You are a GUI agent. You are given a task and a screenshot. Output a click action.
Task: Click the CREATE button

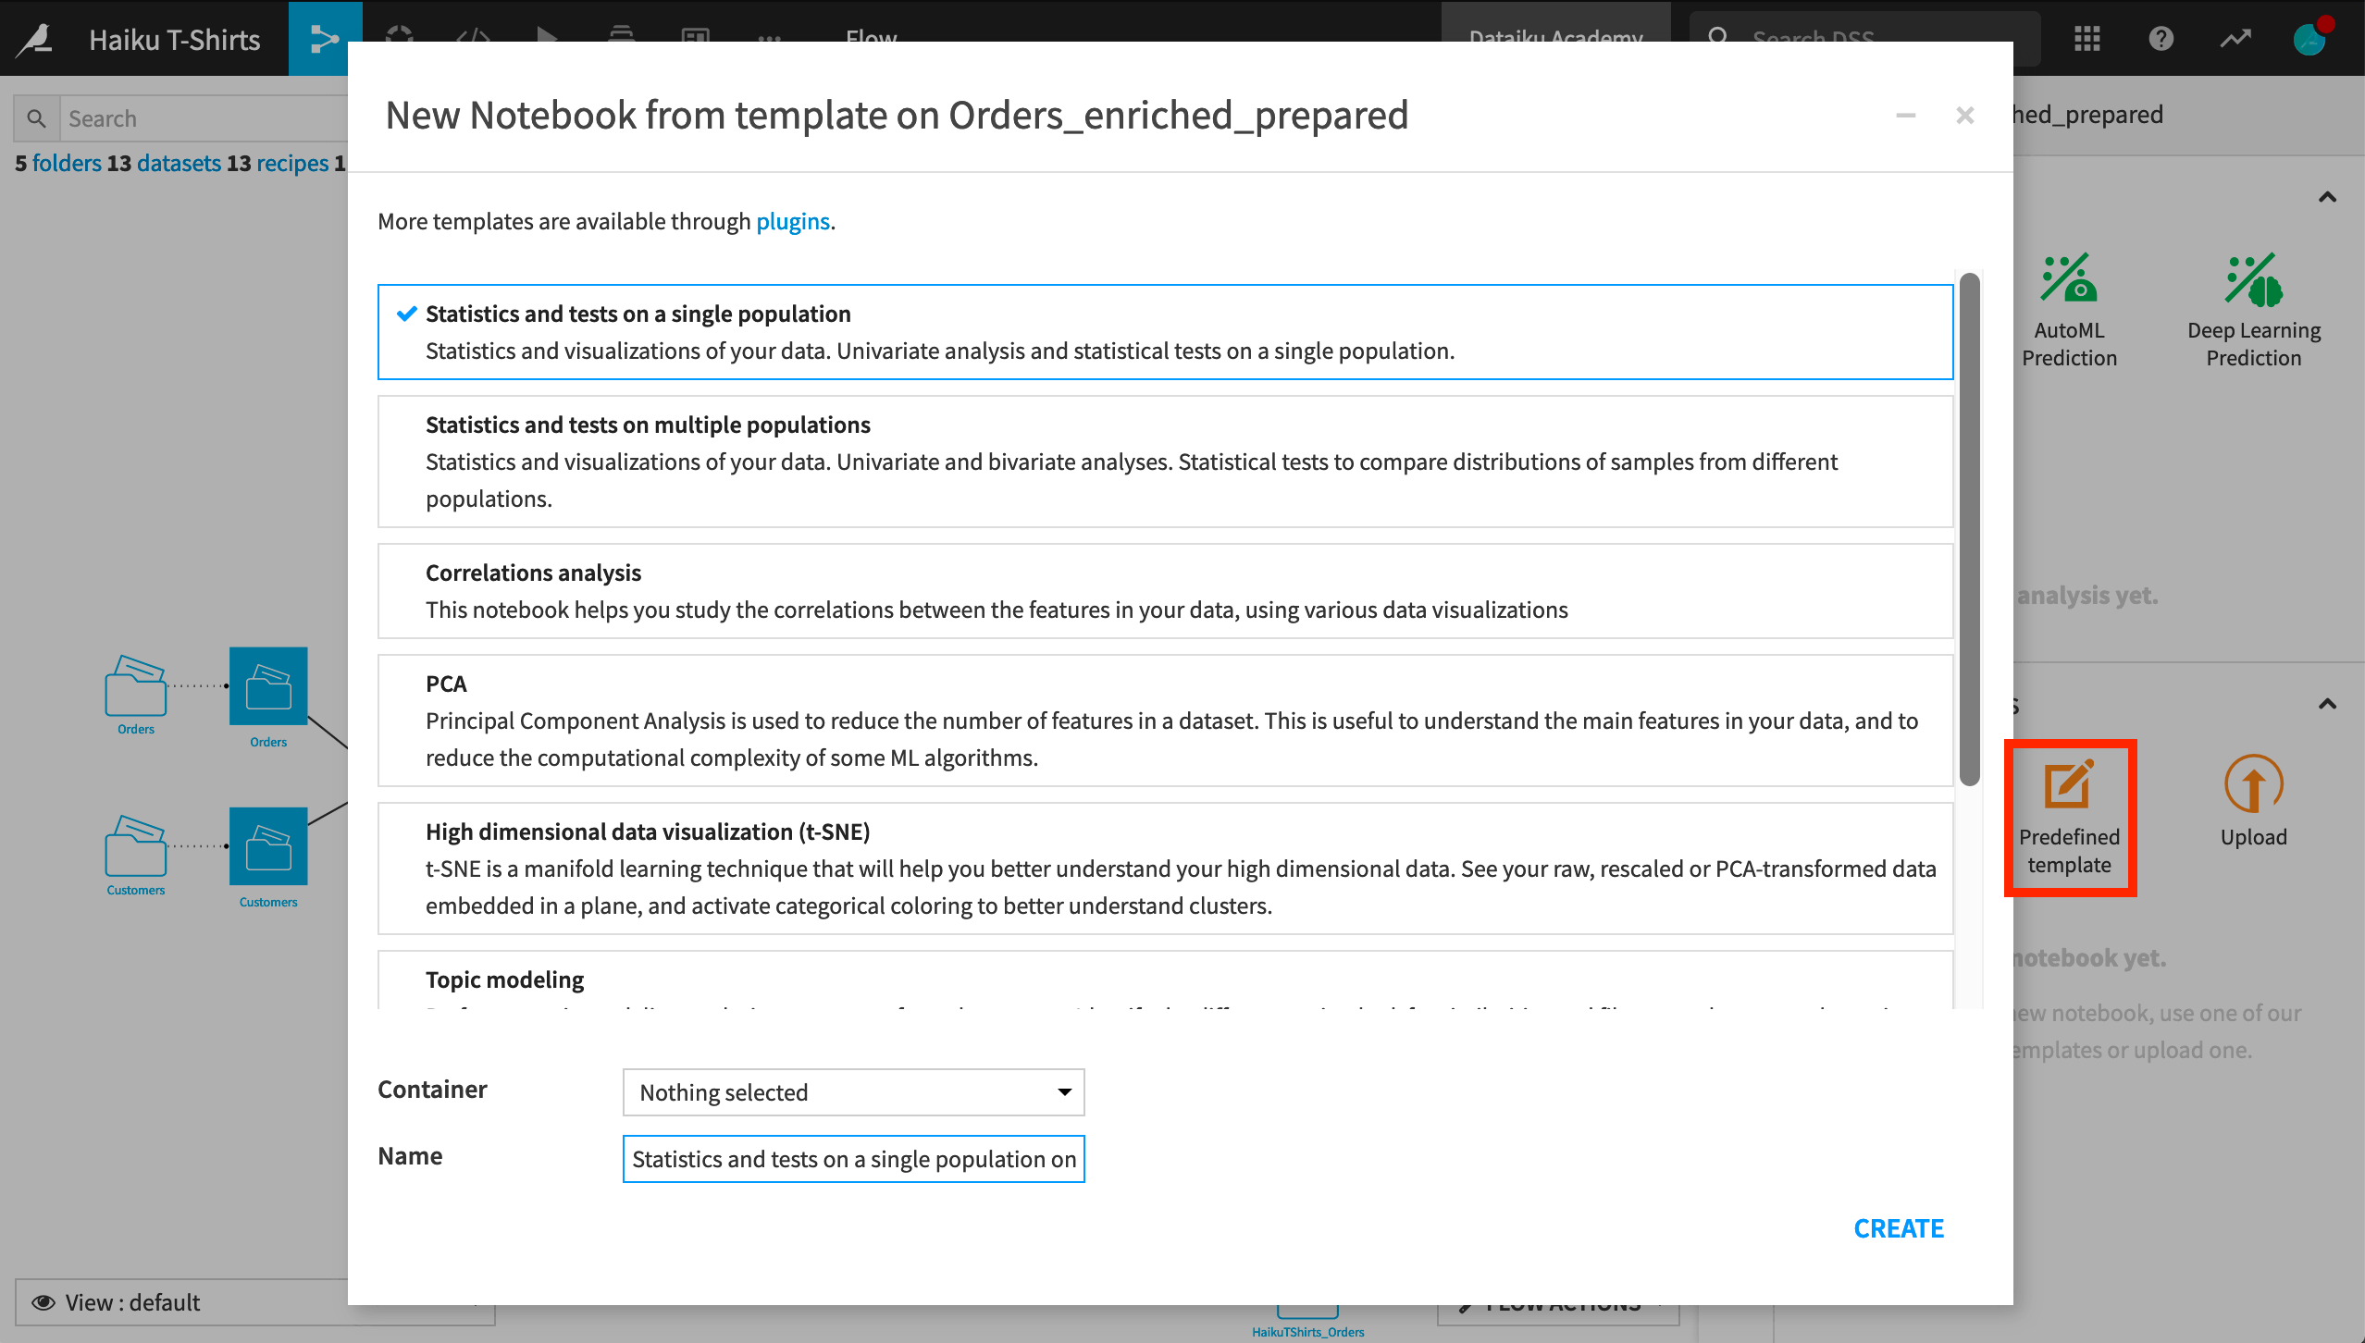(x=1899, y=1226)
